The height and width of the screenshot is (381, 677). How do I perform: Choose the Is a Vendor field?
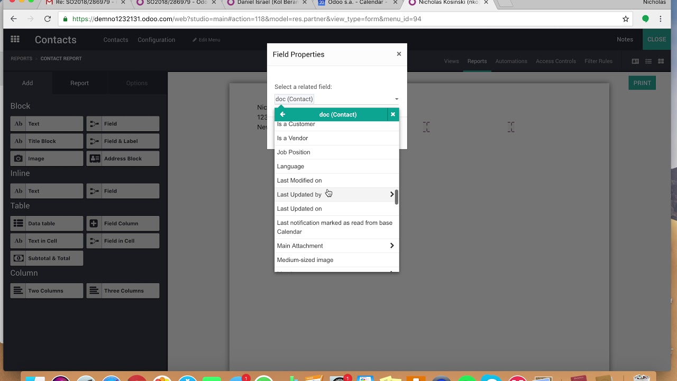coord(336,138)
